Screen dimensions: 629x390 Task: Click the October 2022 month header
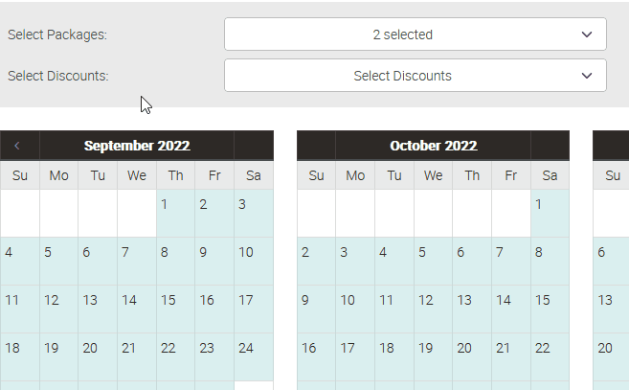click(x=433, y=146)
